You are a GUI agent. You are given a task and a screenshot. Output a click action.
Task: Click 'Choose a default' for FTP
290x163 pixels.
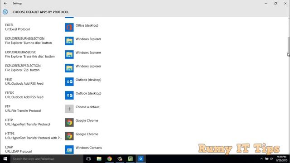pyautogui.click(x=87, y=107)
